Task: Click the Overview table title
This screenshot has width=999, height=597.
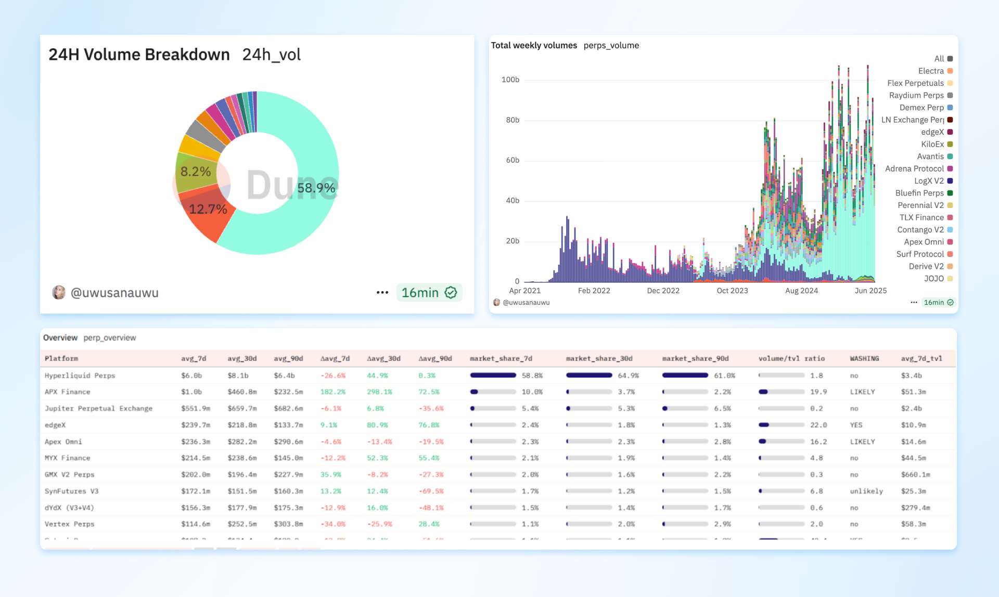Action: coord(60,338)
